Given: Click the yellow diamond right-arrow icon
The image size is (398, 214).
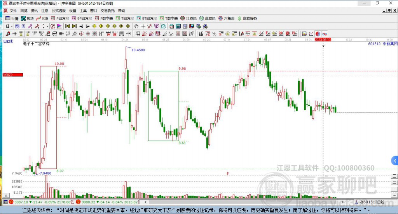Looking at the screenshot, I should click(101, 26).
